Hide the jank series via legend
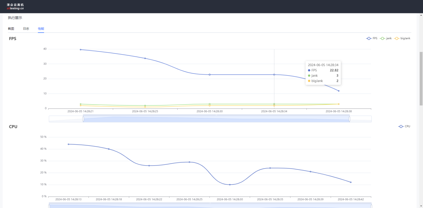Screen dimensions: 423x208 tap(386, 38)
